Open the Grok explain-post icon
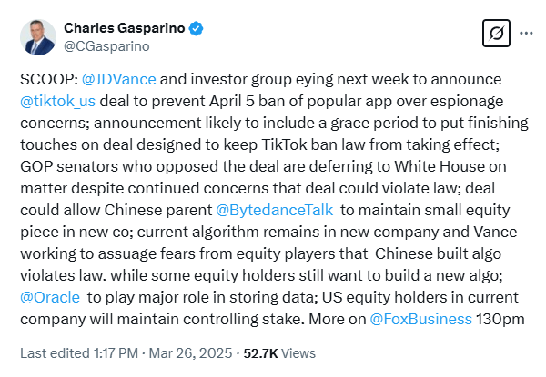The height and width of the screenshot is (377, 546). 496,33
